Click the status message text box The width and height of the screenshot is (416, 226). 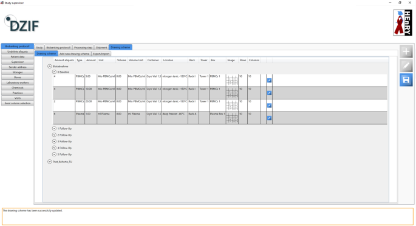tap(208, 216)
